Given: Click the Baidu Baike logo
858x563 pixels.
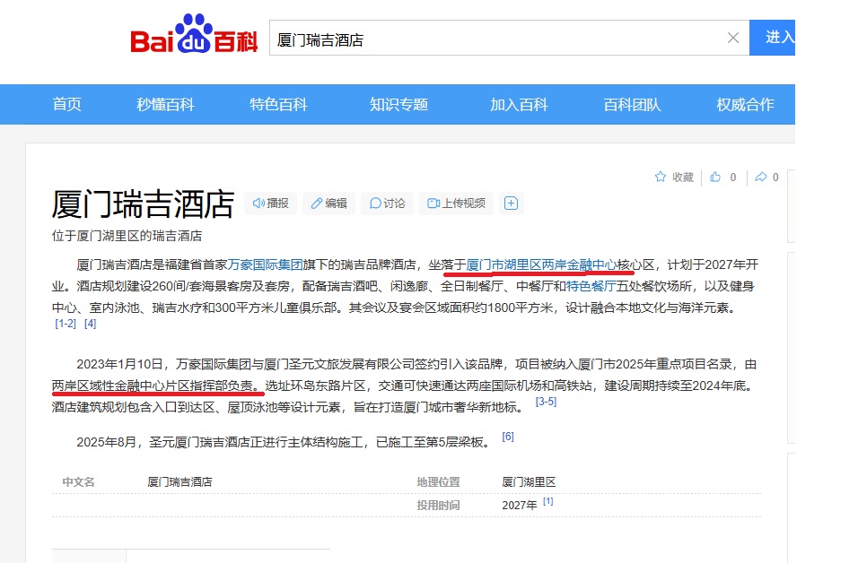Looking at the screenshot, I should (194, 33).
